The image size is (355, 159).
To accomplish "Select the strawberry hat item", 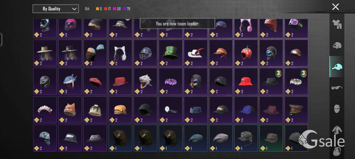I will point(246,53).
